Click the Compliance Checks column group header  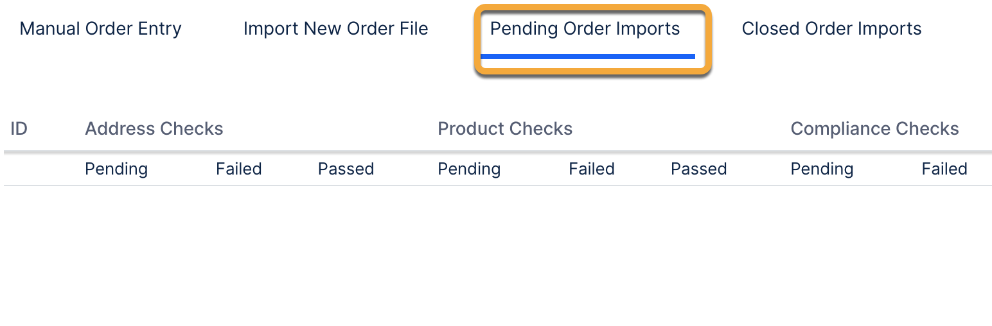[x=874, y=129]
